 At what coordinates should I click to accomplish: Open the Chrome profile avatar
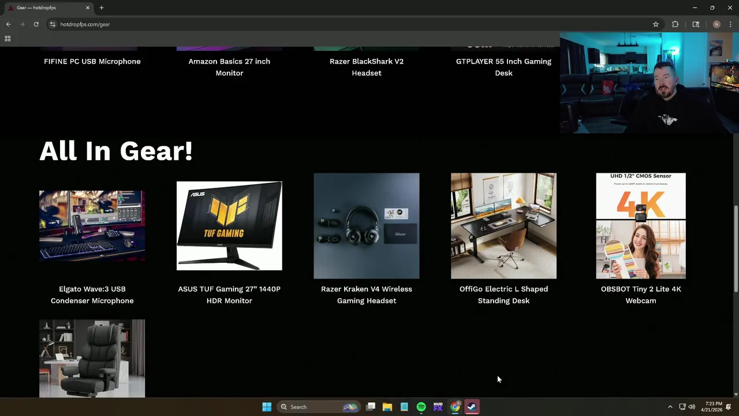[x=716, y=24]
